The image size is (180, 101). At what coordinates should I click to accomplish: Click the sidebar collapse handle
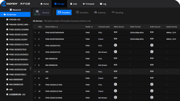click(30, 69)
